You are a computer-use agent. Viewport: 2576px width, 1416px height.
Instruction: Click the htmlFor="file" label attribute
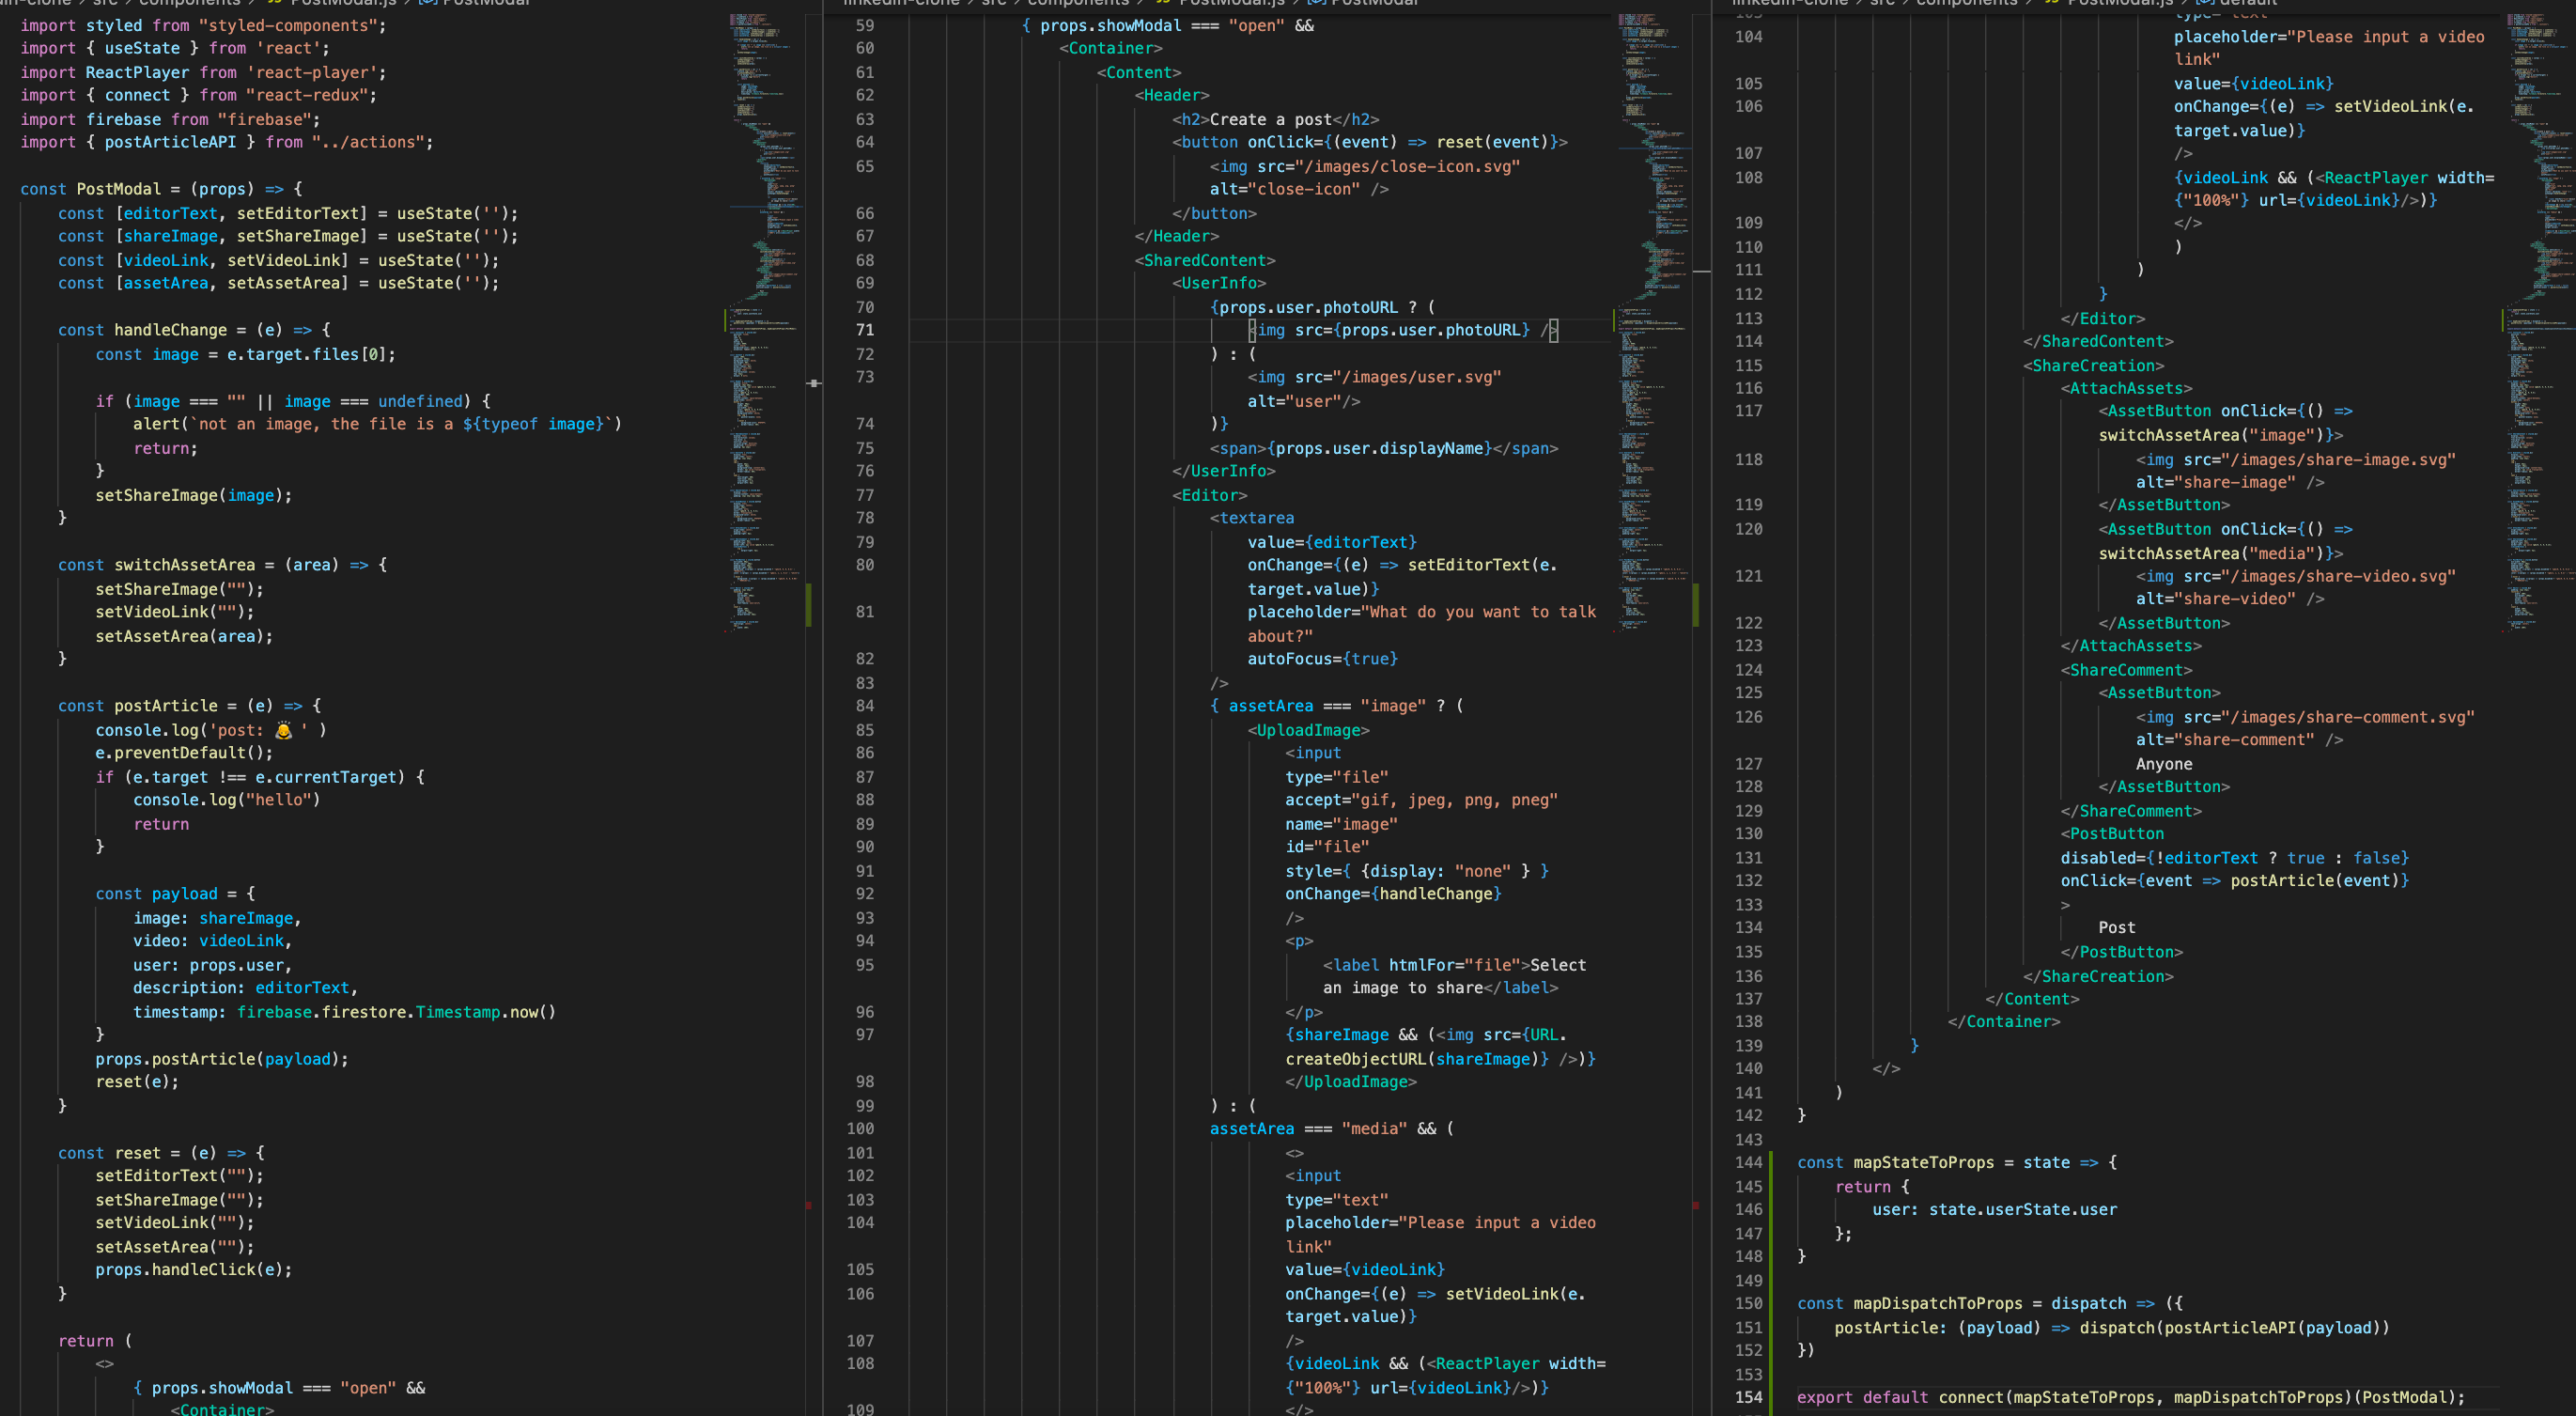click(x=1455, y=965)
